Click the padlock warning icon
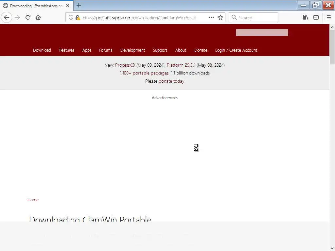The width and height of the screenshot is (335, 251). [x=78, y=18]
